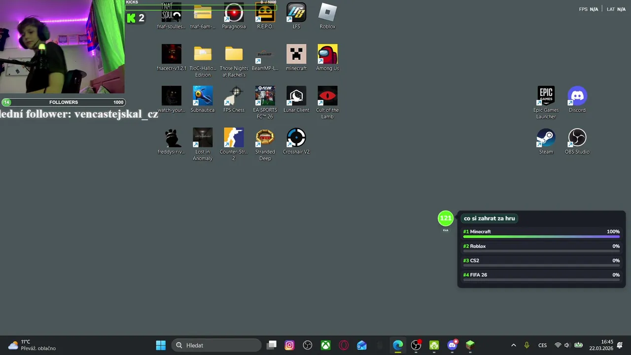Open Outlook from the taskbar
631x355 pixels.
[x=362, y=345]
